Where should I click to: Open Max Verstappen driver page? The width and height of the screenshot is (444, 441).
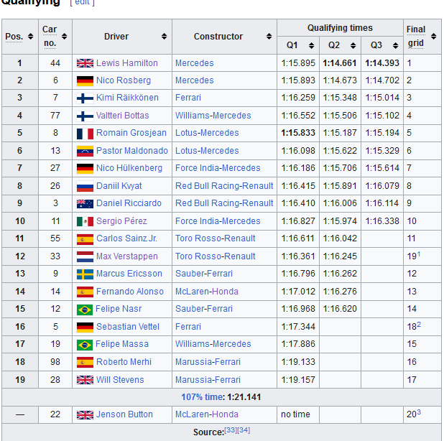coord(127,256)
